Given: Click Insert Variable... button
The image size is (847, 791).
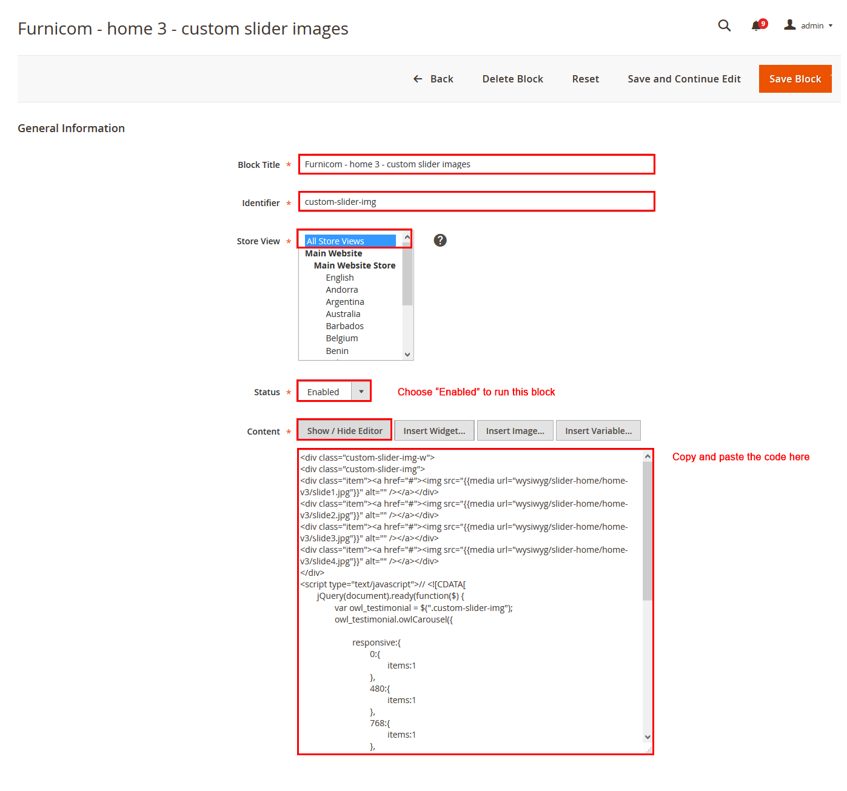Looking at the screenshot, I should [598, 431].
